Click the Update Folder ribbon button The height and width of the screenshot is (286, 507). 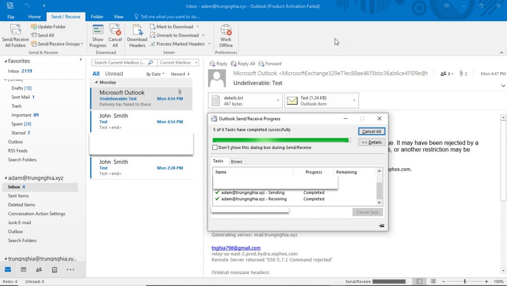click(x=48, y=27)
